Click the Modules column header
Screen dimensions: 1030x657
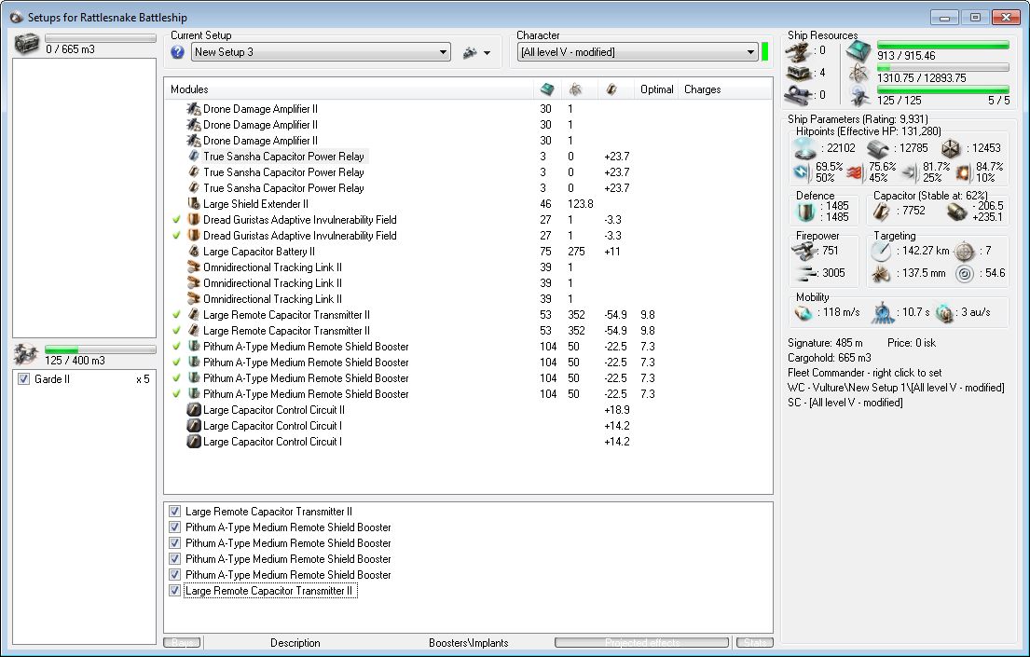coord(349,89)
